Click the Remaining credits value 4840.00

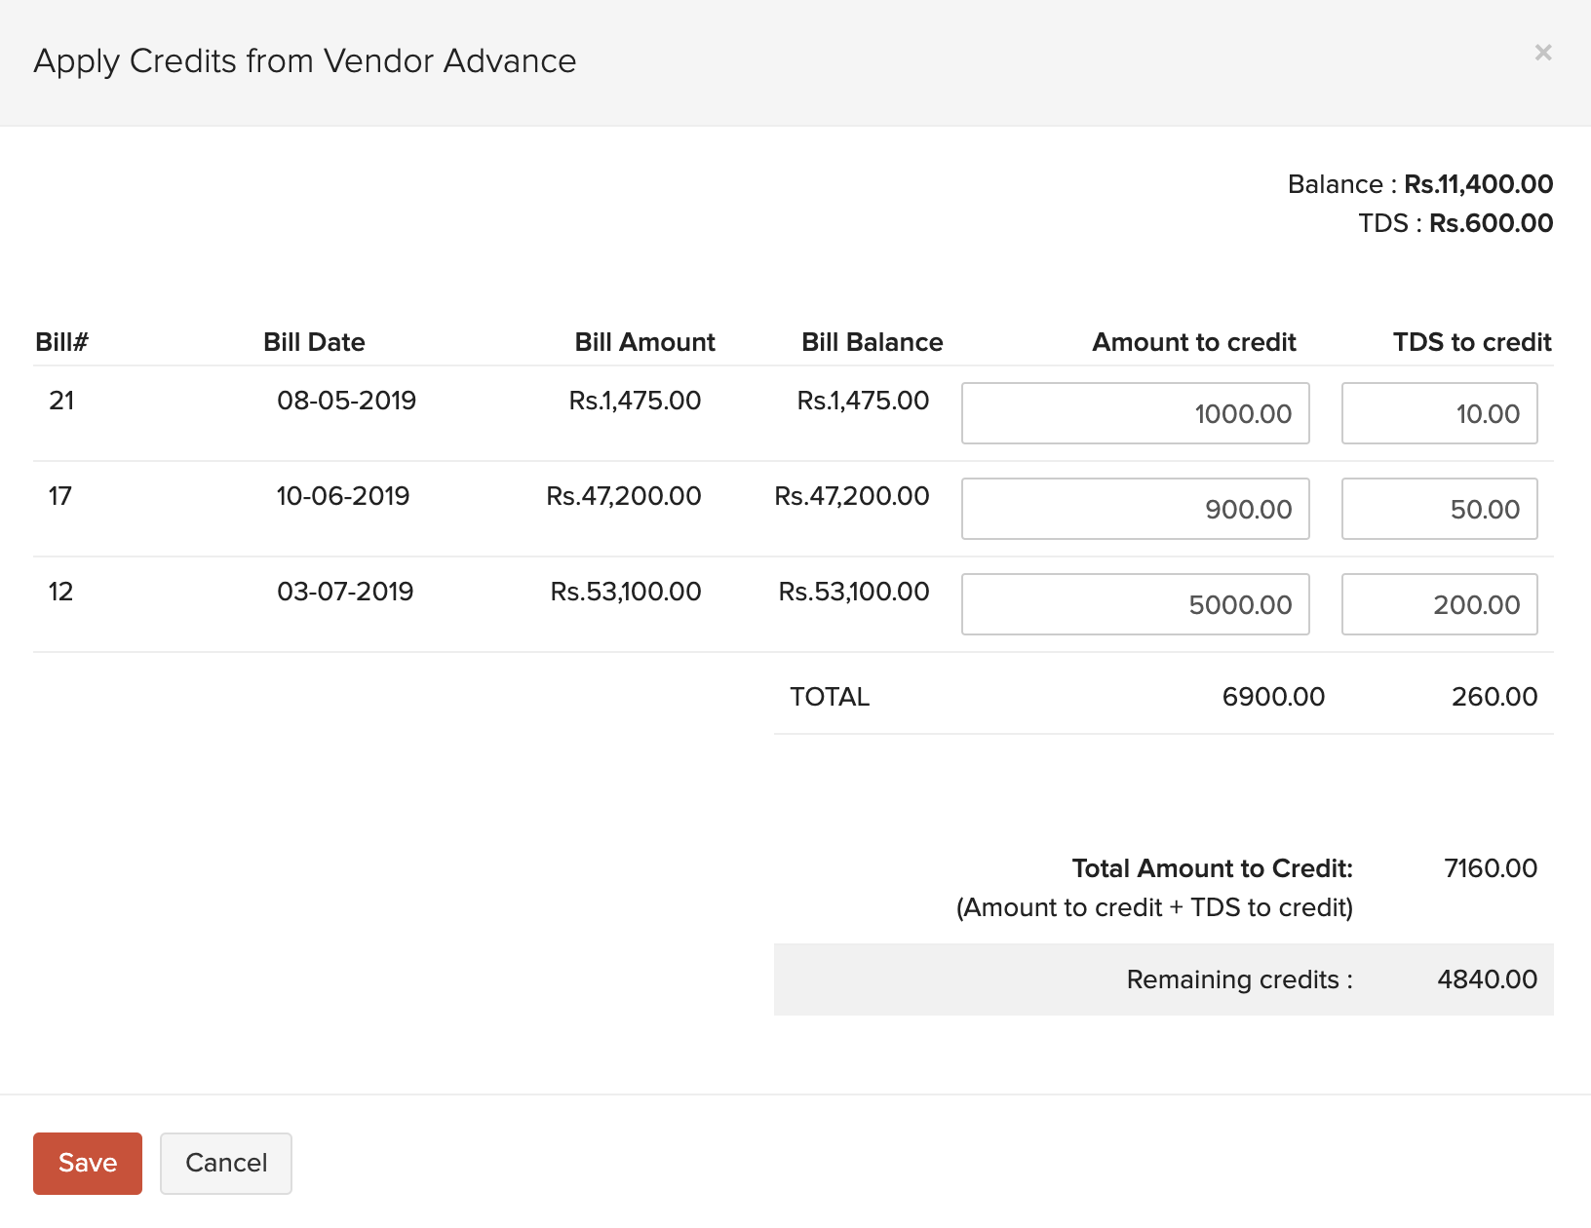pos(1487,979)
